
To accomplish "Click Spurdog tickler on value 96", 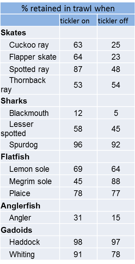I will pos(78,145).
